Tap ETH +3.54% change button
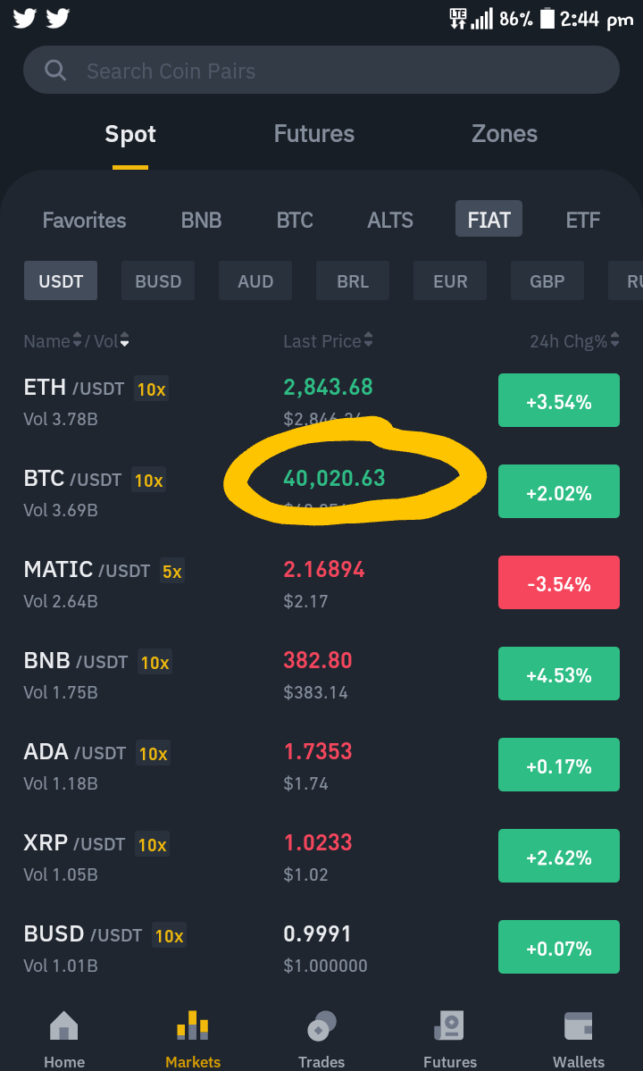The width and height of the screenshot is (643, 1071). (x=559, y=400)
